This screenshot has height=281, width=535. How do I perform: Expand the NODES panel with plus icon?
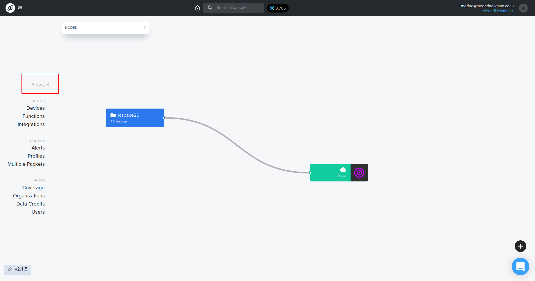point(144,28)
